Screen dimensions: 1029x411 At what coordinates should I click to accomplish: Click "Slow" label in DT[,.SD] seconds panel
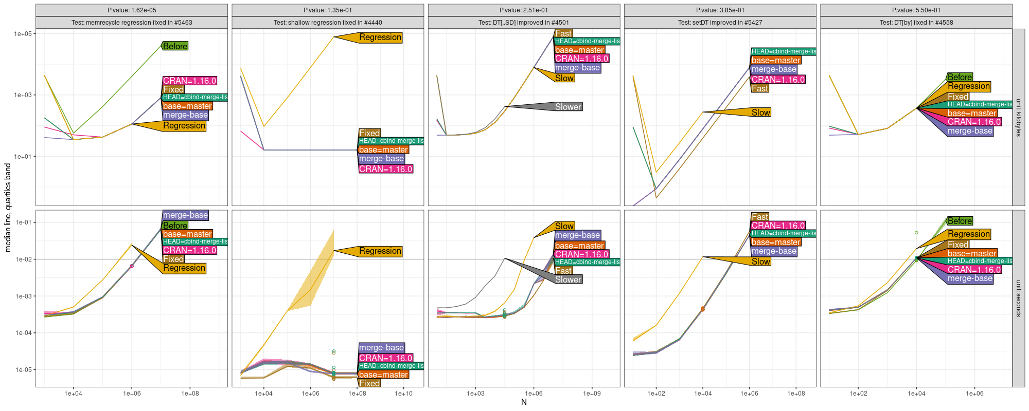pos(564,226)
